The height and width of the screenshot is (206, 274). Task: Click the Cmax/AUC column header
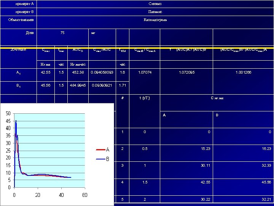(102, 53)
